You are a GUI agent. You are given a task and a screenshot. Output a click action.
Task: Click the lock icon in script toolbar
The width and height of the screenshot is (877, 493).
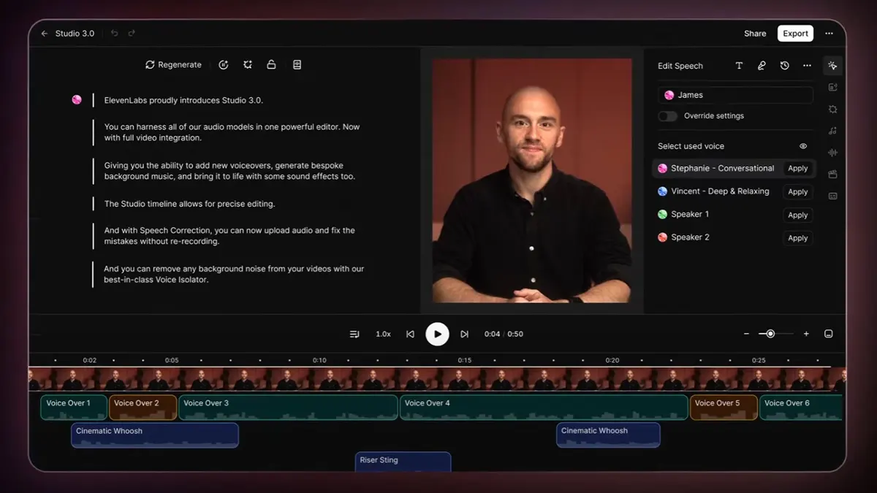click(271, 65)
